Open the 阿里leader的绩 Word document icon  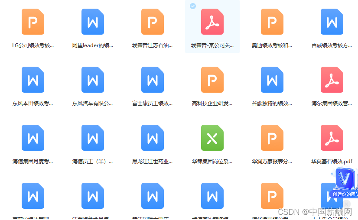click(x=93, y=22)
